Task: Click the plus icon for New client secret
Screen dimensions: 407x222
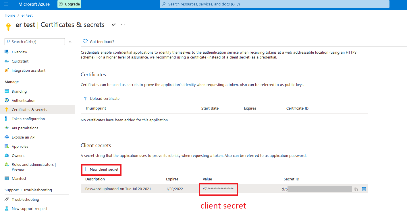Action: click(85, 169)
